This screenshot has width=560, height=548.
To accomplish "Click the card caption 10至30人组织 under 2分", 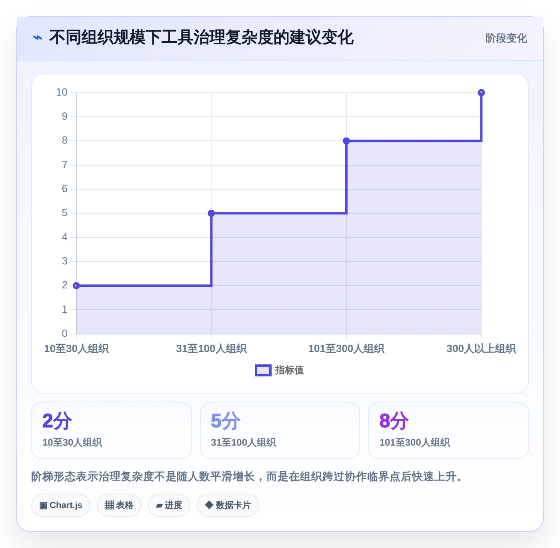I will coord(72,442).
